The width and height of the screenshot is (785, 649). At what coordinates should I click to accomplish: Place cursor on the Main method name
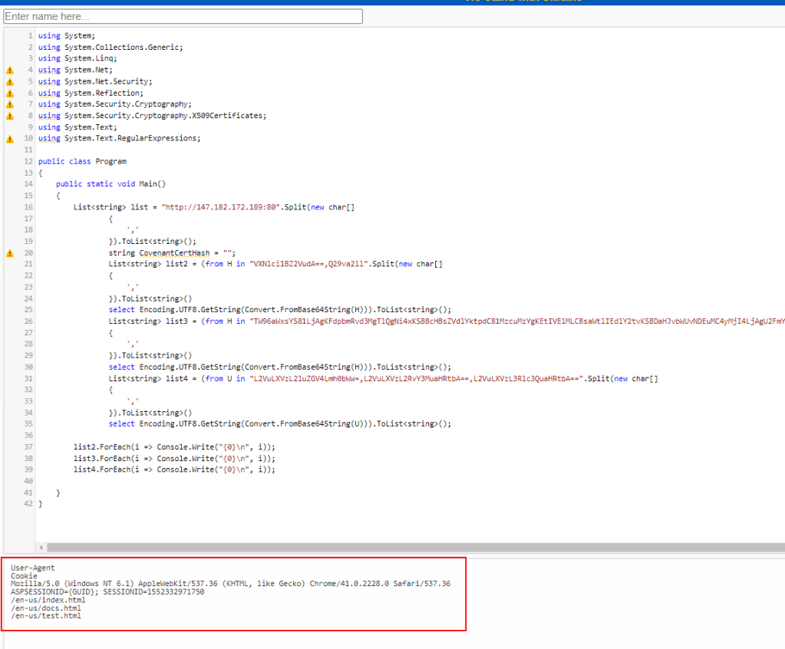[148, 184]
